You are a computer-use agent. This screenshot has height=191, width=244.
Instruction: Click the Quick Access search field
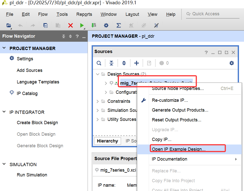click(213, 14)
